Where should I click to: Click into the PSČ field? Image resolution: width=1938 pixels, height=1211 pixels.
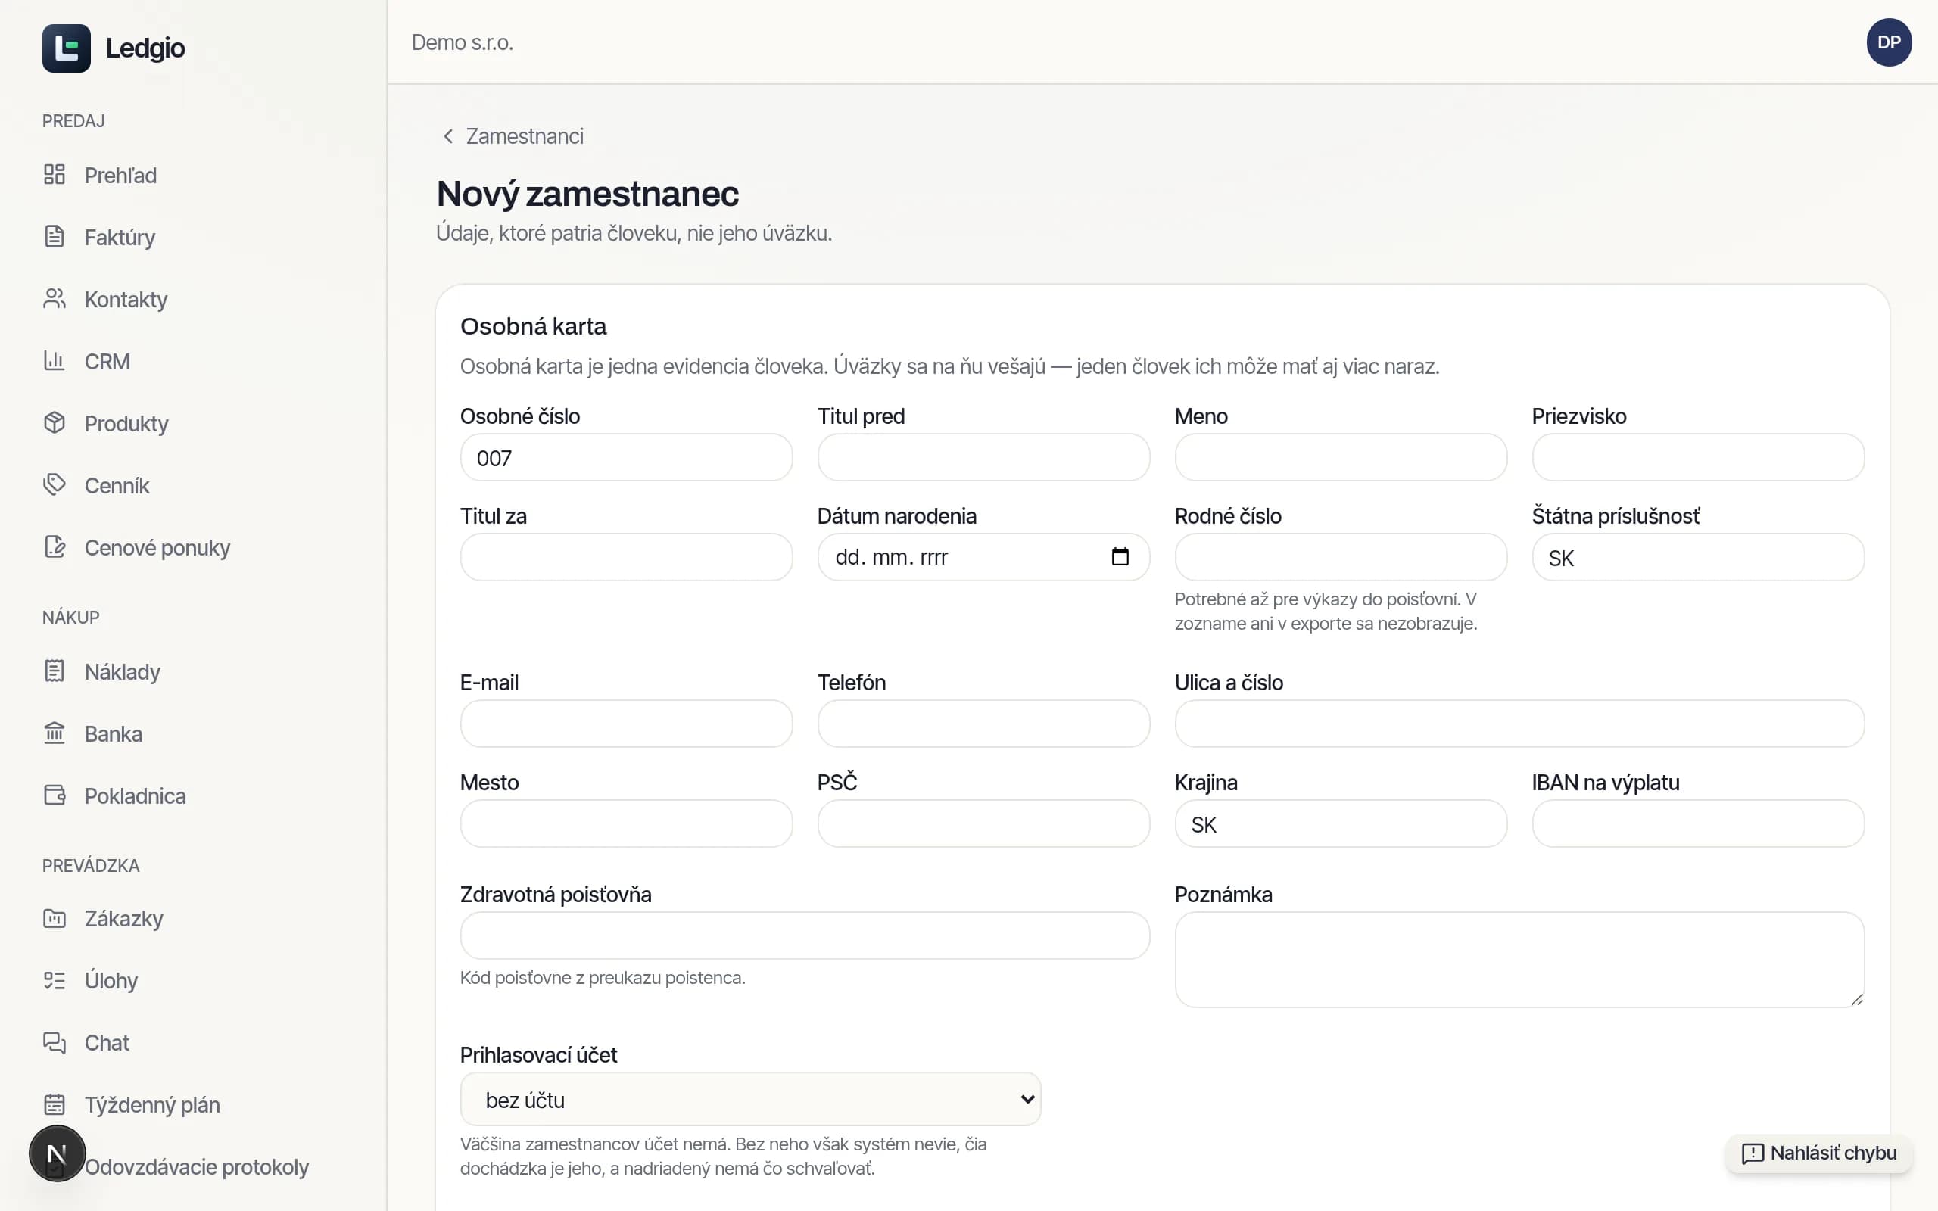983,824
